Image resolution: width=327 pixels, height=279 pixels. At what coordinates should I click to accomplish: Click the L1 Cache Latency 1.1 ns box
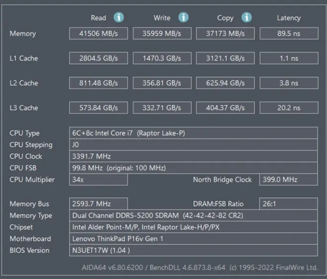point(288,58)
